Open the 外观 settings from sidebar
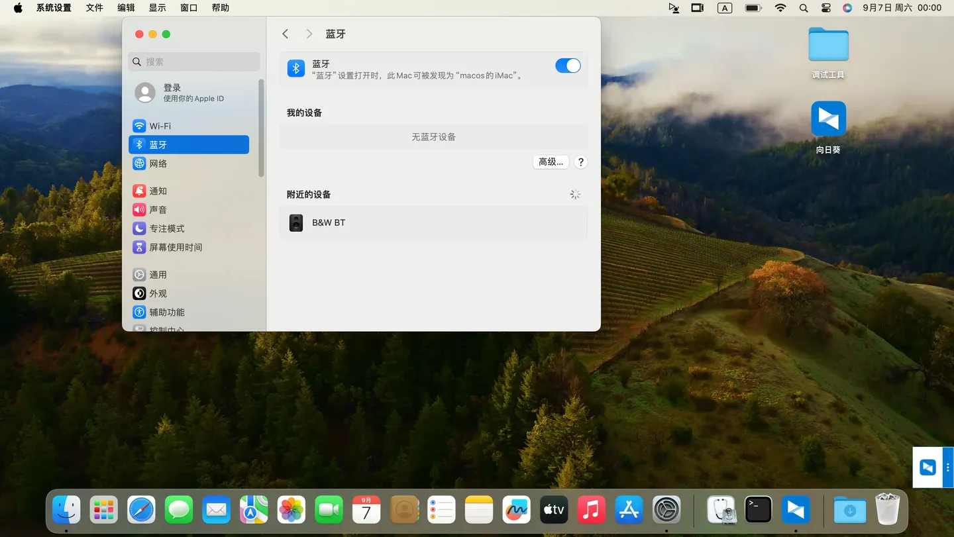This screenshot has height=537, width=954. pyautogui.click(x=158, y=293)
